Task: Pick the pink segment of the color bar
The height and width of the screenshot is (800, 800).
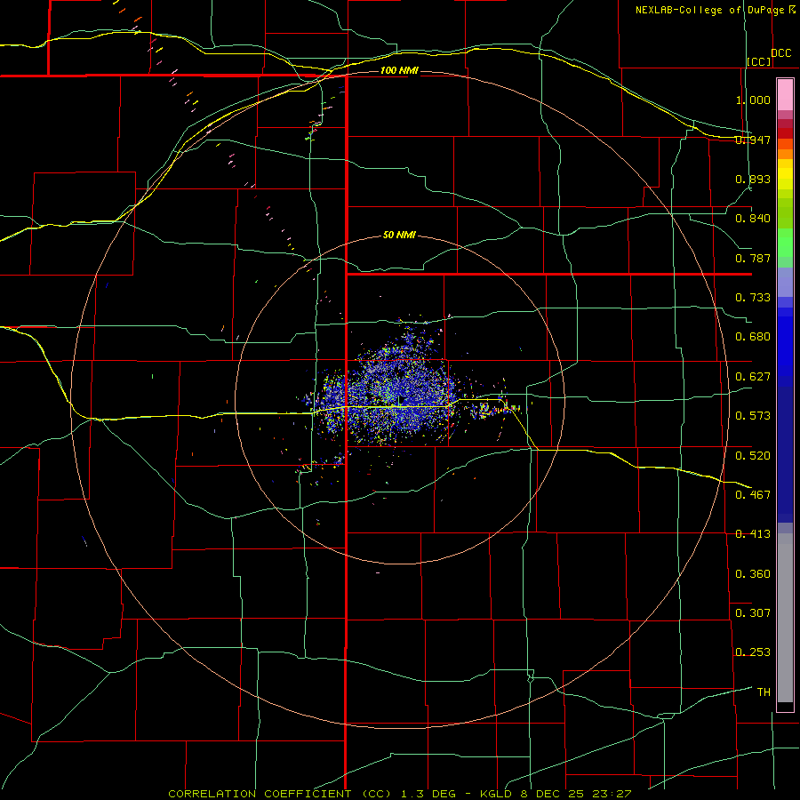Action: [785, 95]
